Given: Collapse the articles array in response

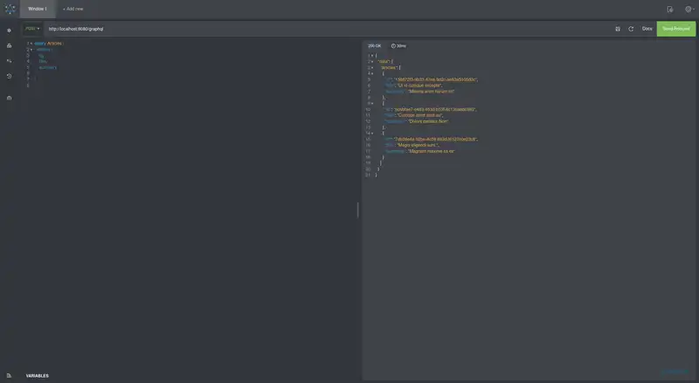Looking at the screenshot, I should pos(371,67).
